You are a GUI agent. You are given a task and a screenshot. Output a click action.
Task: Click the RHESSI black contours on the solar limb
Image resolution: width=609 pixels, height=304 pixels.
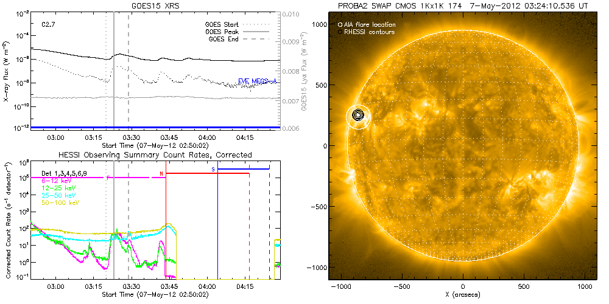pyautogui.click(x=357, y=114)
